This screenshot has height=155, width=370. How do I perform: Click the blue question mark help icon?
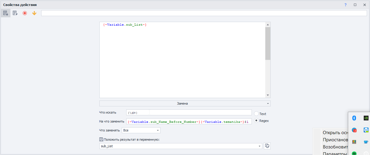click(346, 5)
